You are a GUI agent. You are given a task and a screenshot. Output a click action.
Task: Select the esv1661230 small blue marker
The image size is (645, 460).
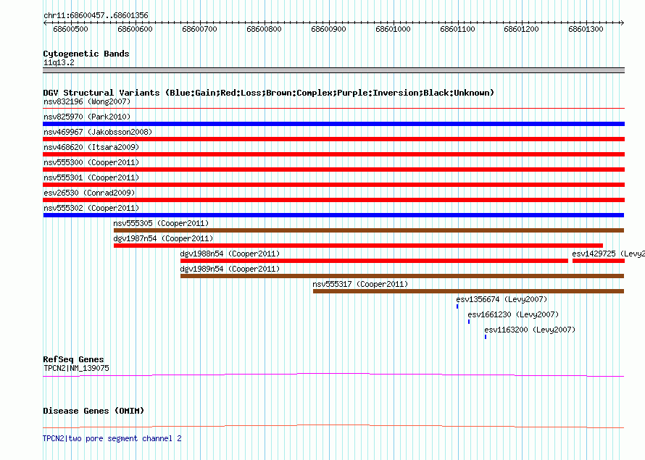pyautogui.click(x=468, y=322)
